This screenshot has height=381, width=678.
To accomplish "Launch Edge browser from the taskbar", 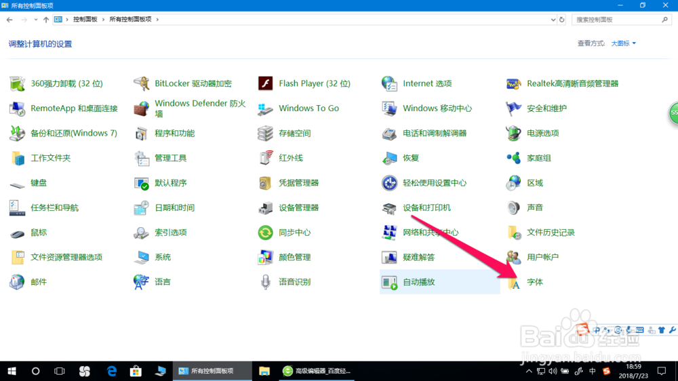I will 112,371.
